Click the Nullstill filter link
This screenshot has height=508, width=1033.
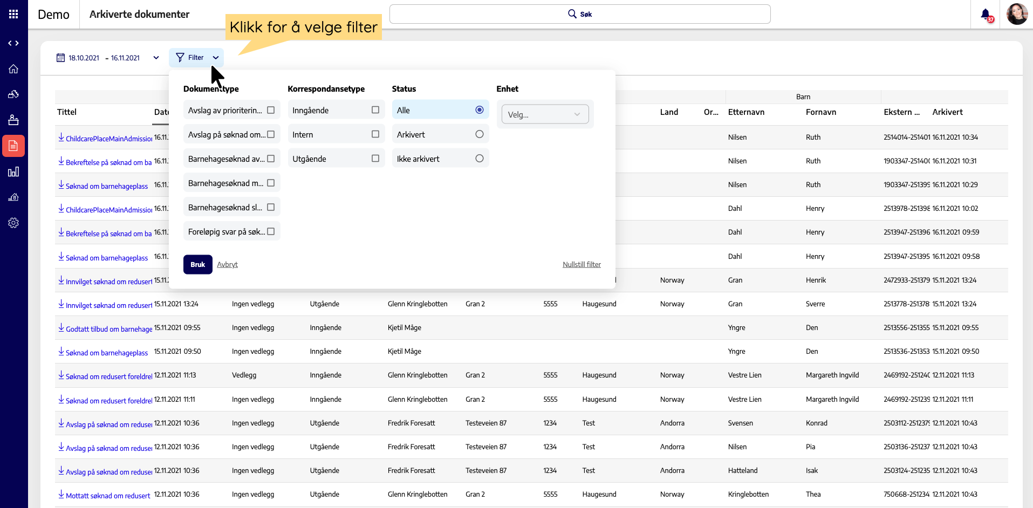[x=582, y=264]
